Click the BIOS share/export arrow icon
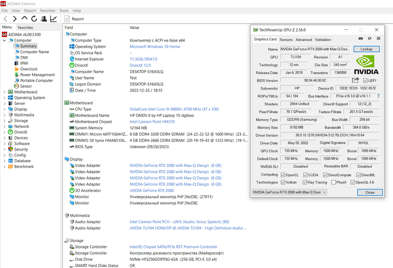 [x=356, y=80]
